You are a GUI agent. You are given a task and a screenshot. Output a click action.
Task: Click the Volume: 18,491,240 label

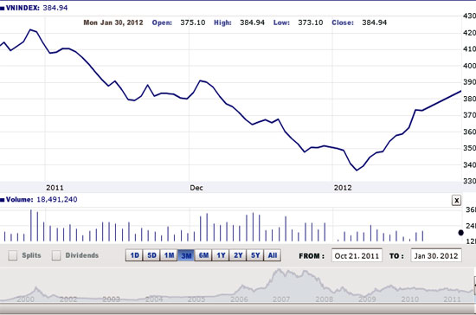(42, 200)
